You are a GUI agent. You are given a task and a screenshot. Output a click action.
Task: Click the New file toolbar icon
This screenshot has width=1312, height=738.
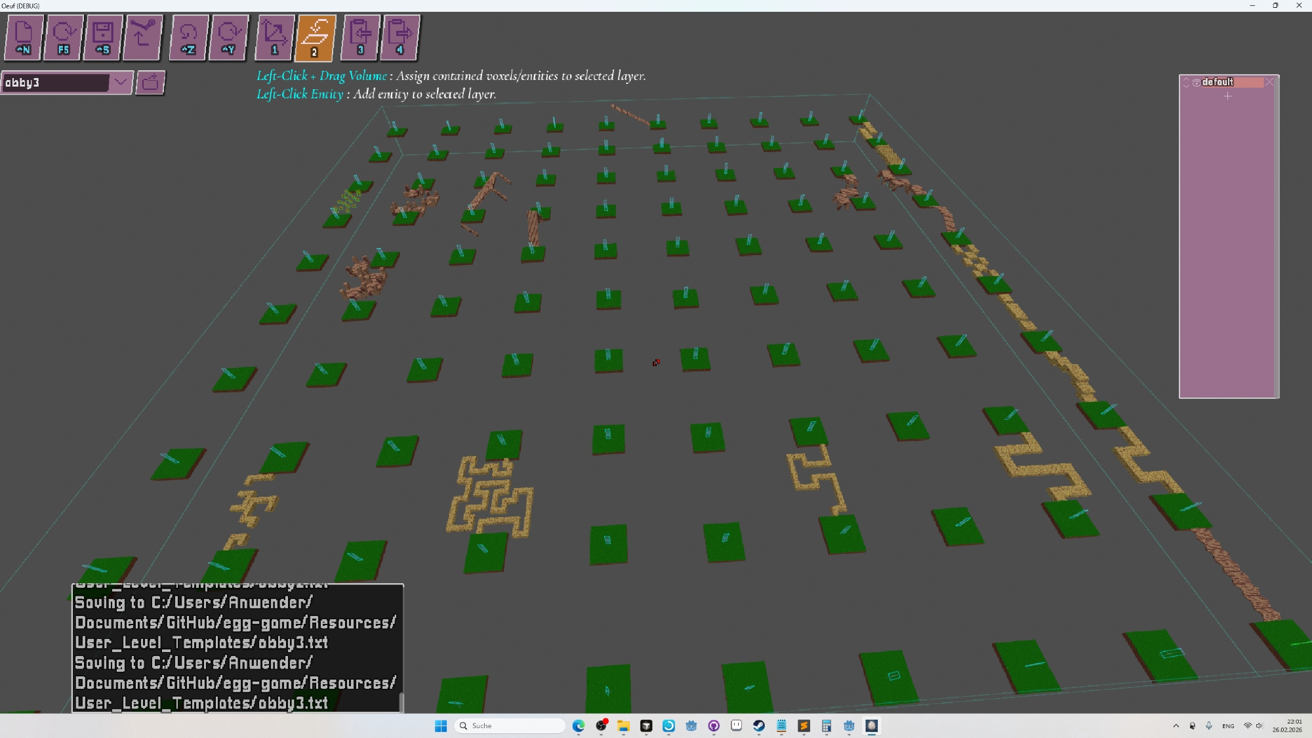point(24,37)
